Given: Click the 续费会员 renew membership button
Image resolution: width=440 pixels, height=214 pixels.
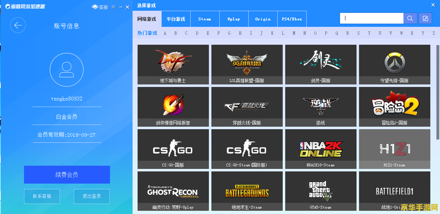Looking at the screenshot, I should pos(67,175).
